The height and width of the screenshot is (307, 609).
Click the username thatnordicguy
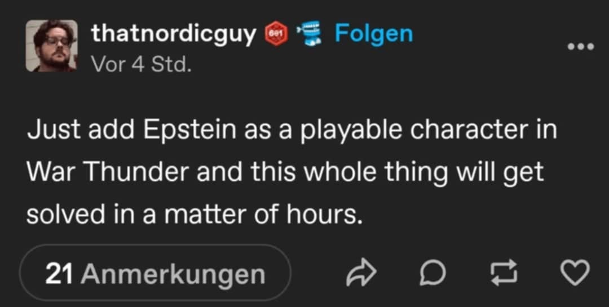174,34
